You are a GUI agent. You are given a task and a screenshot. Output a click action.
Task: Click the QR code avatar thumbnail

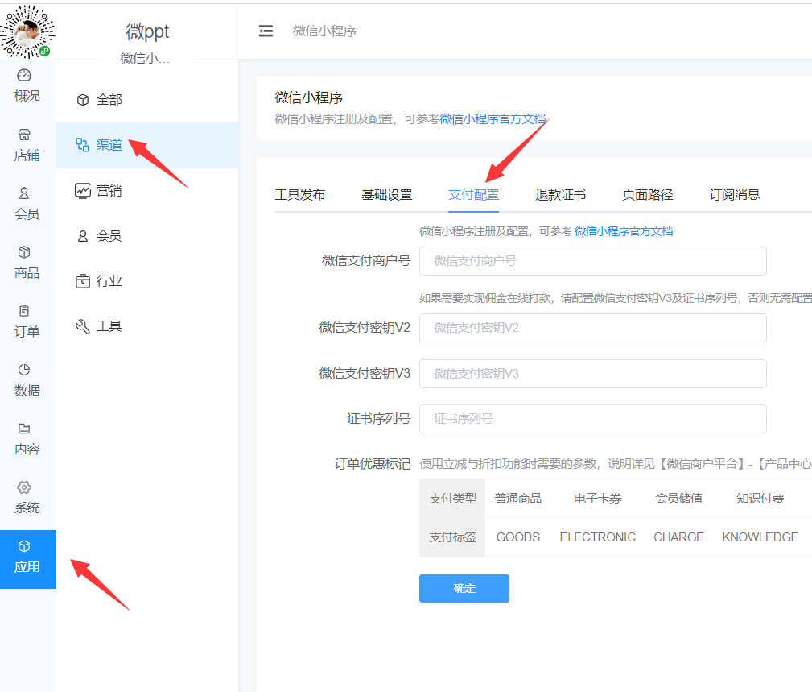[x=27, y=31]
